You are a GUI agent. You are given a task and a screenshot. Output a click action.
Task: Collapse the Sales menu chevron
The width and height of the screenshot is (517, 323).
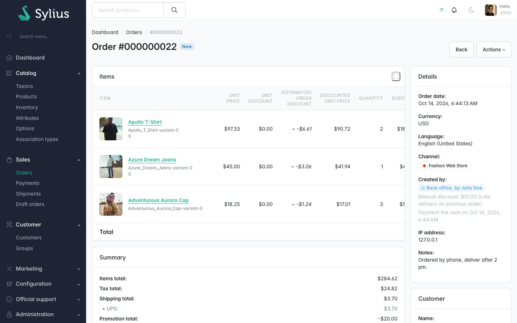(x=79, y=160)
